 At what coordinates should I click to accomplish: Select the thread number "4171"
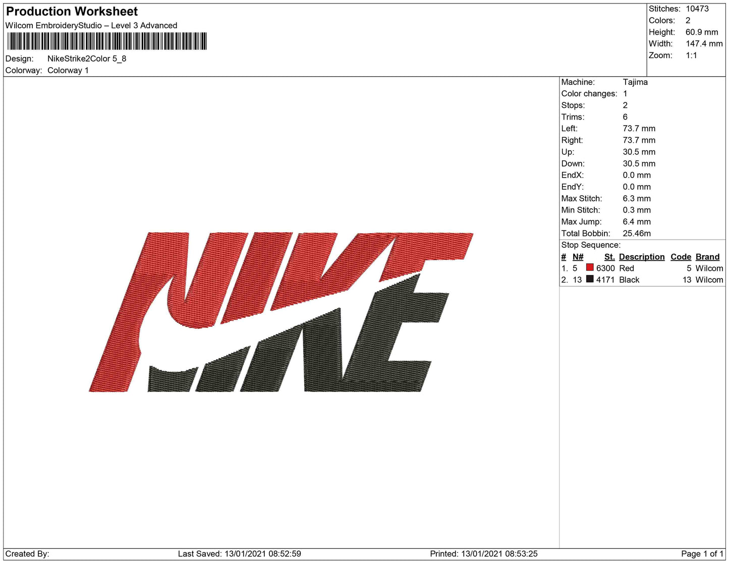coord(605,280)
